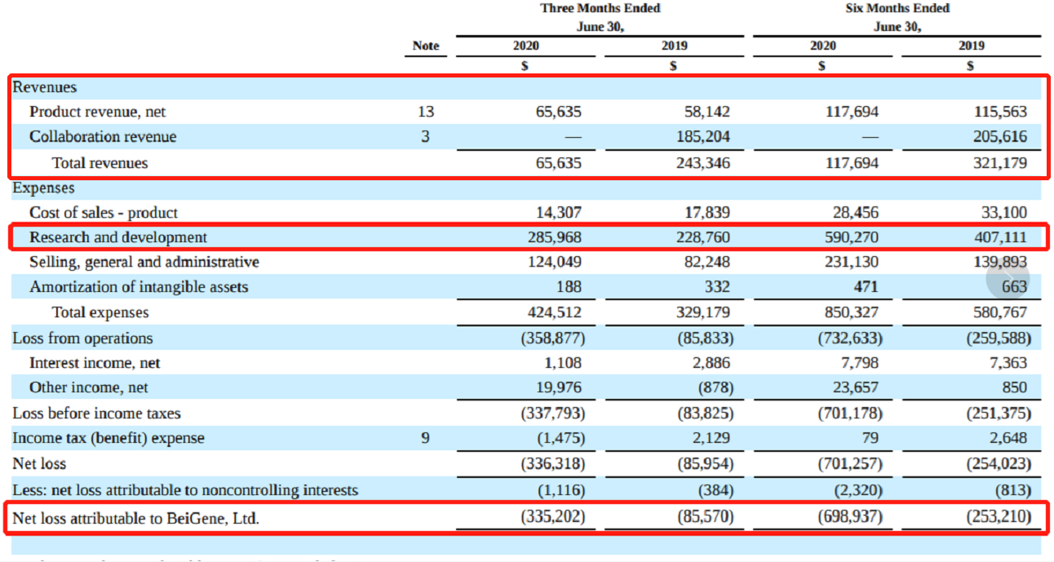Click "Net loss attributable to BeiGene, Ltd." label

(x=135, y=517)
